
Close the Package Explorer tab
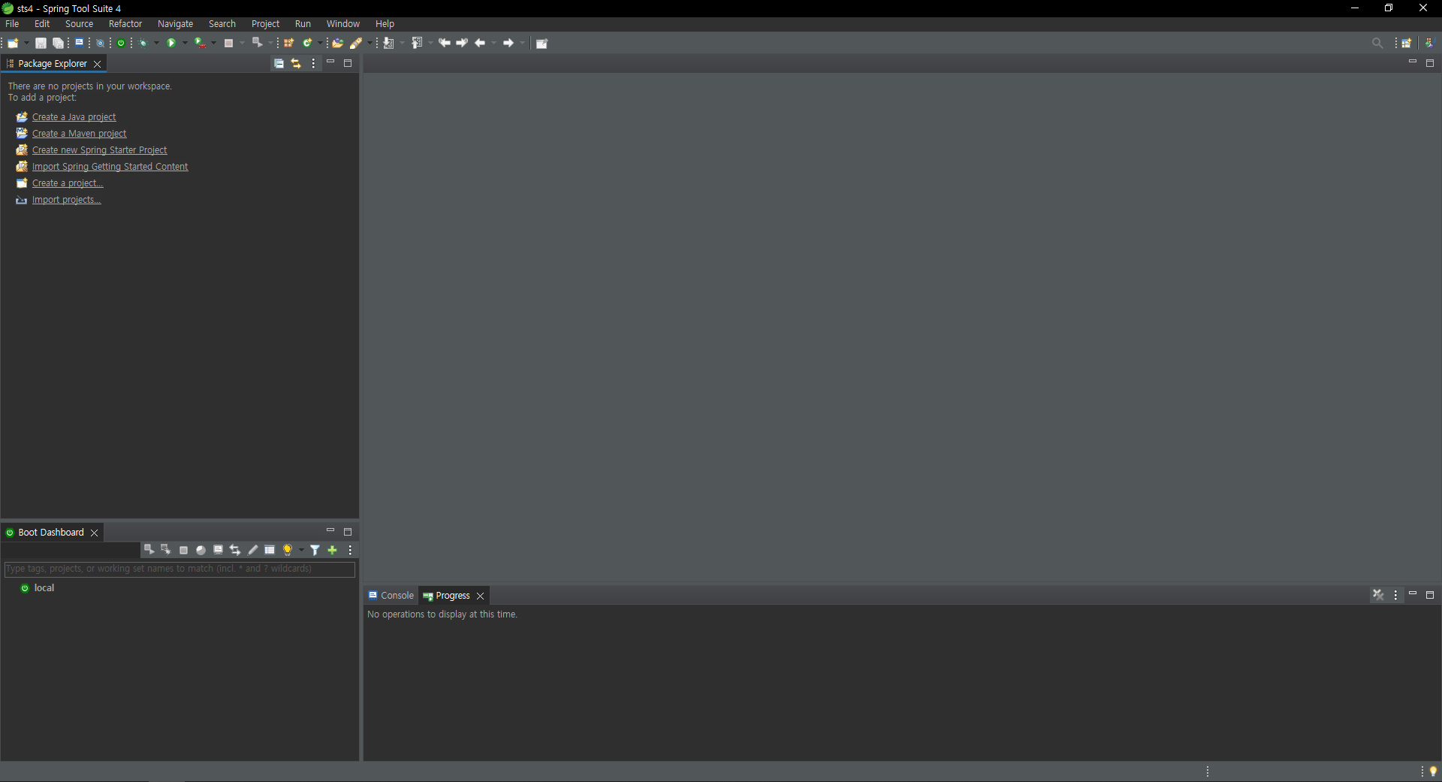97,64
